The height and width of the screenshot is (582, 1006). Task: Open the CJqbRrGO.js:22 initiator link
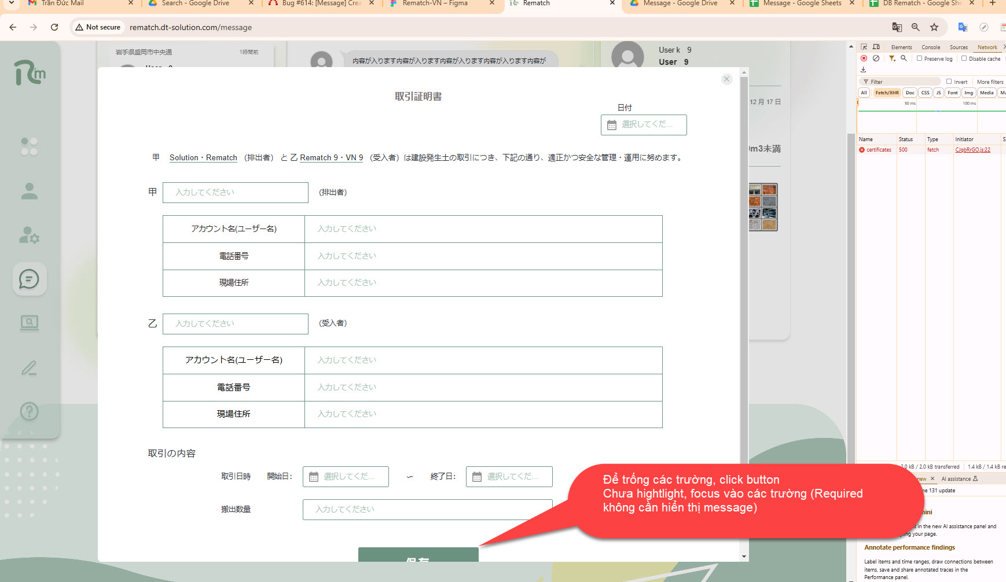972,150
